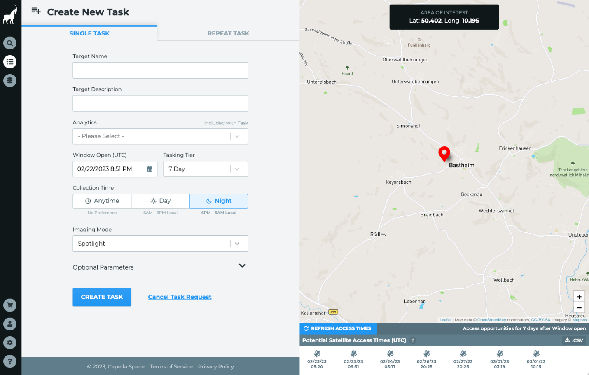Open calendar picker in Window Open field
The height and width of the screenshot is (375, 589).
150,169
